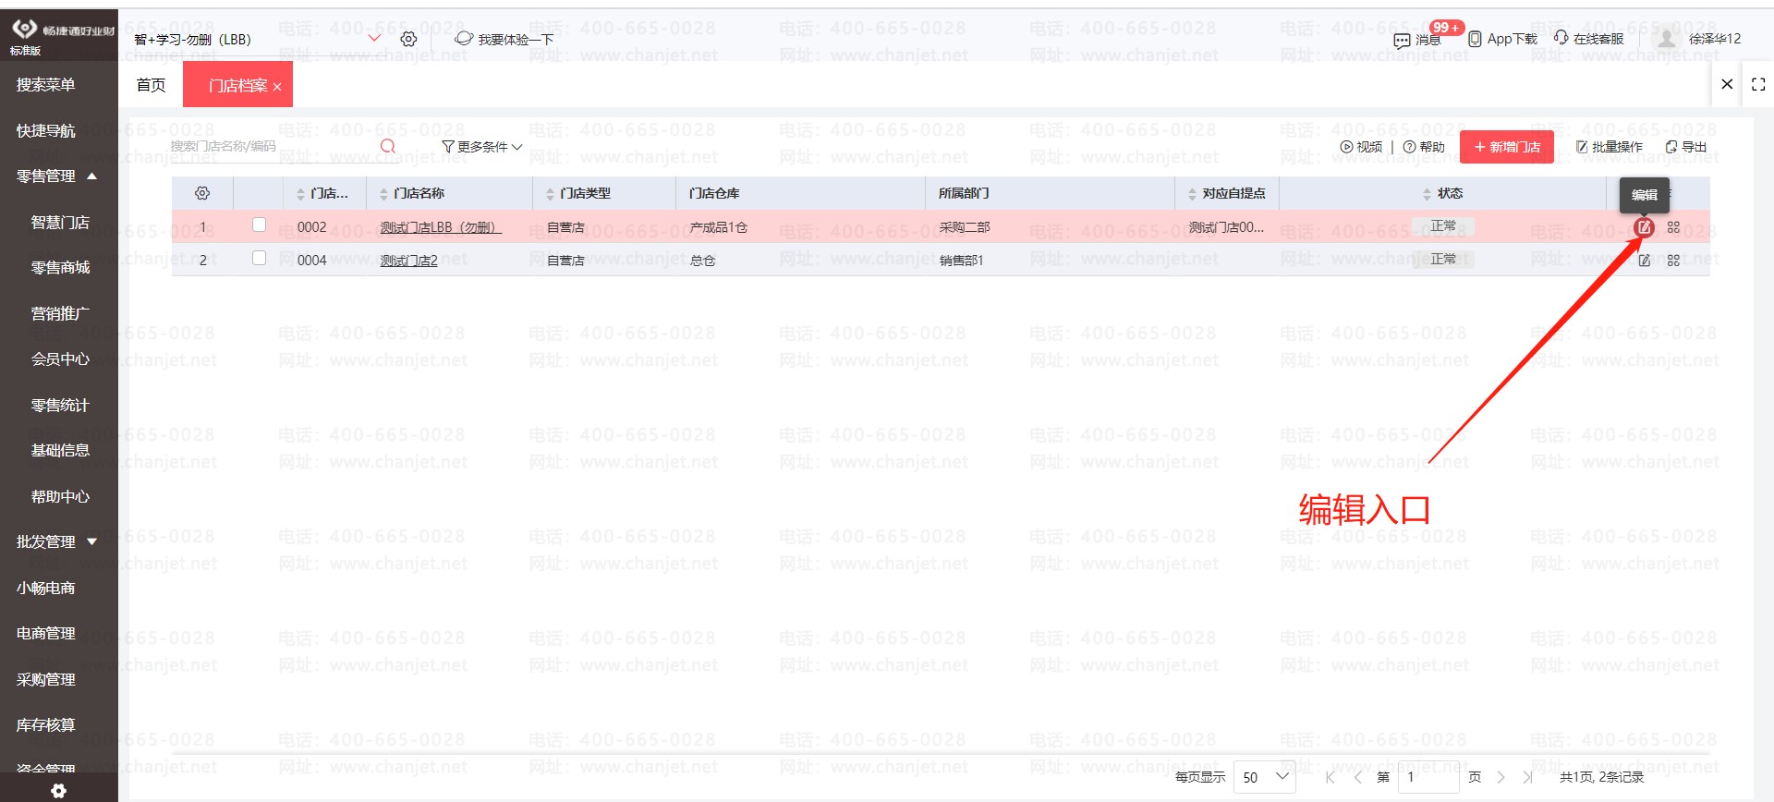Select the checkbox for store 0004
This screenshot has height=802, width=1774.
coord(260,258)
